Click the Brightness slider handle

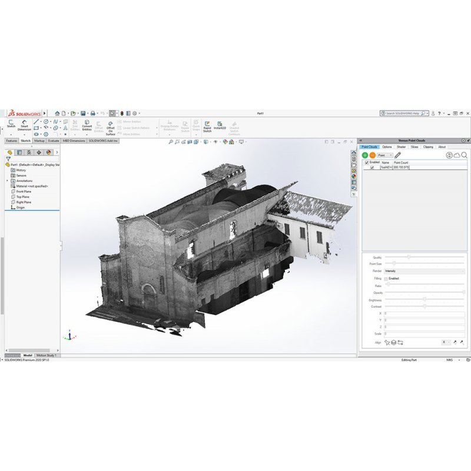(424, 300)
